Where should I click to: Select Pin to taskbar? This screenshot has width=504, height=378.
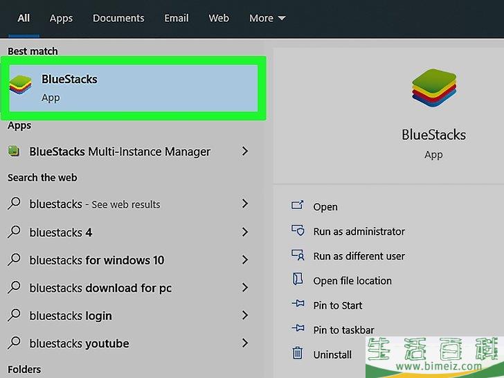(343, 330)
